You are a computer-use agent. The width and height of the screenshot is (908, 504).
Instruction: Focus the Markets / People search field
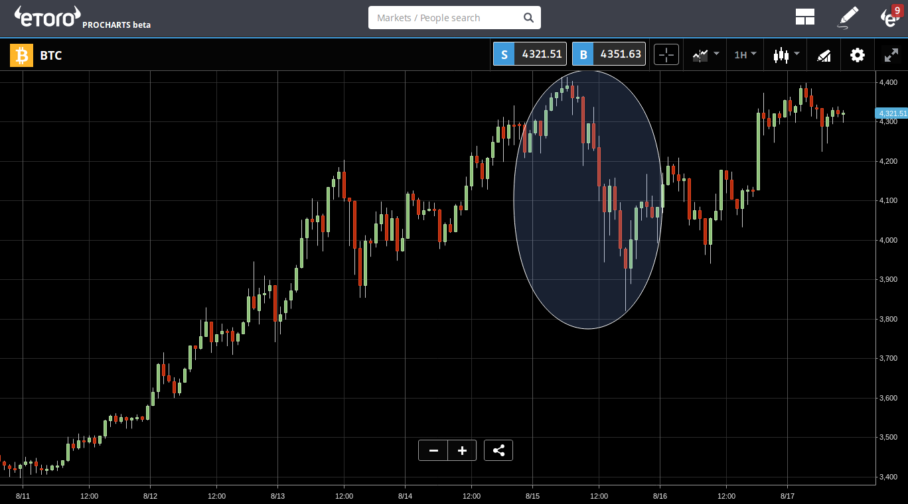[x=455, y=18]
